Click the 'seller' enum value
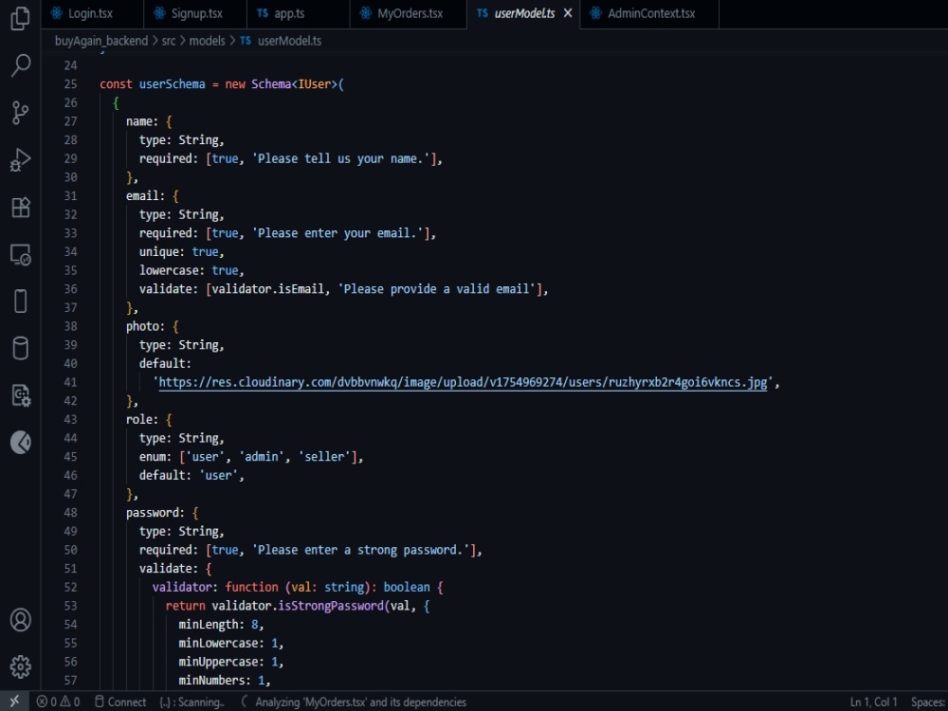 [x=324, y=457]
